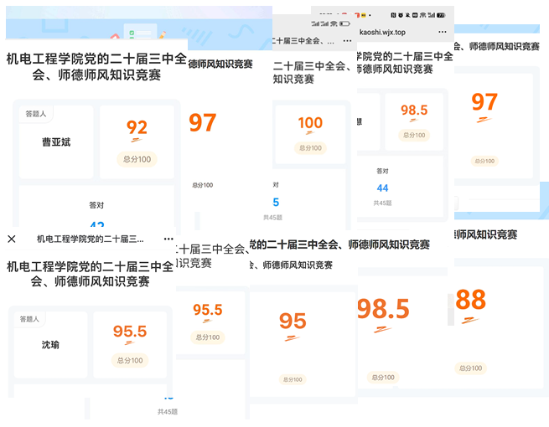Tap the blue 44 correct-answer count
The image size is (549, 427).
point(382,188)
